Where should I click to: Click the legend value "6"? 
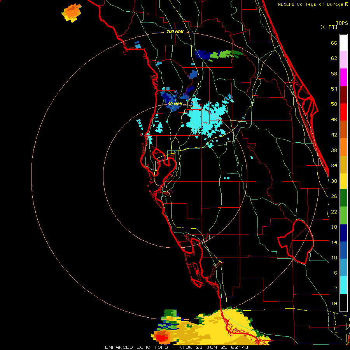click(335, 273)
